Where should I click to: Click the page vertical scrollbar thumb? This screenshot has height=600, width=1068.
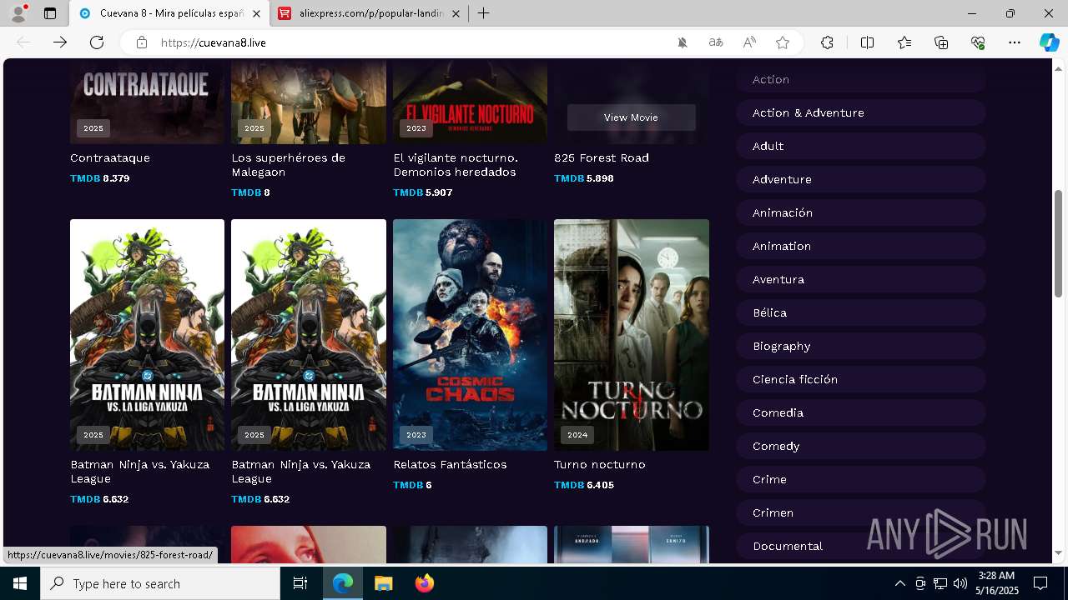pos(1058,243)
